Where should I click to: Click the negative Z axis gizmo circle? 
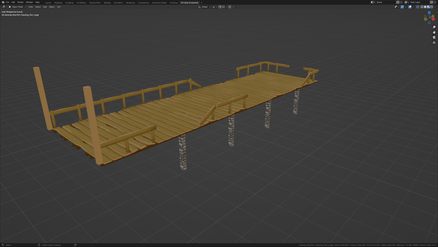[x=429, y=23]
